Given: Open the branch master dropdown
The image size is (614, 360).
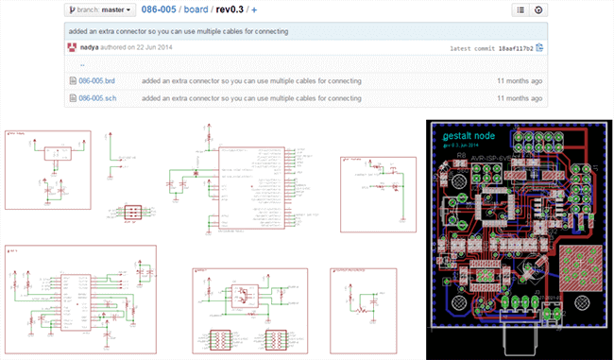Looking at the screenshot, I should click(100, 9).
